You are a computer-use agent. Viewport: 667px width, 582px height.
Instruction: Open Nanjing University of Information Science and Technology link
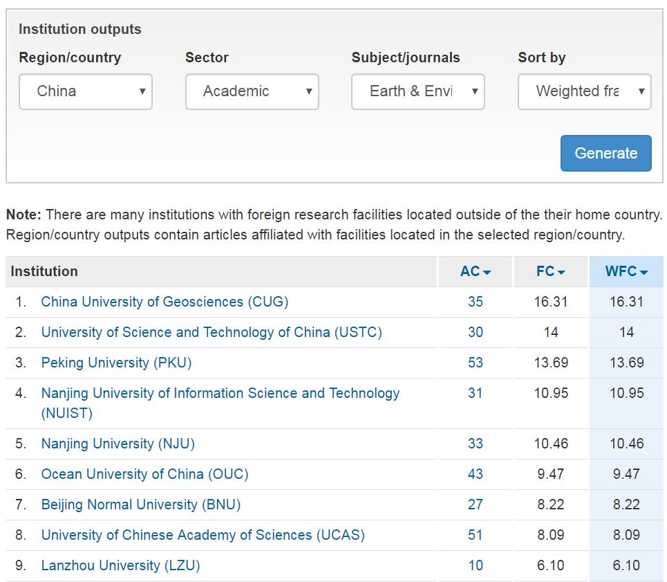pyautogui.click(x=220, y=403)
